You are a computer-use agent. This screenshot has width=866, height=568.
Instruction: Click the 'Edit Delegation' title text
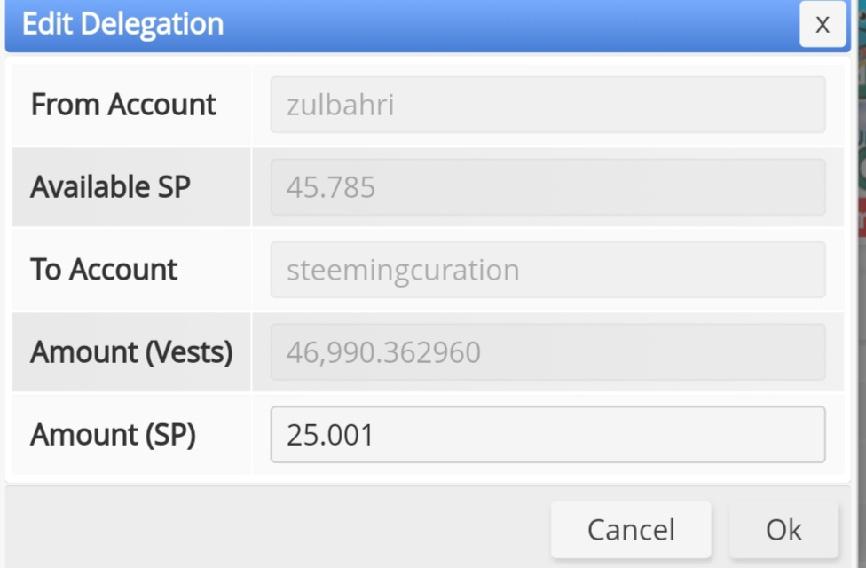pos(122,24)
